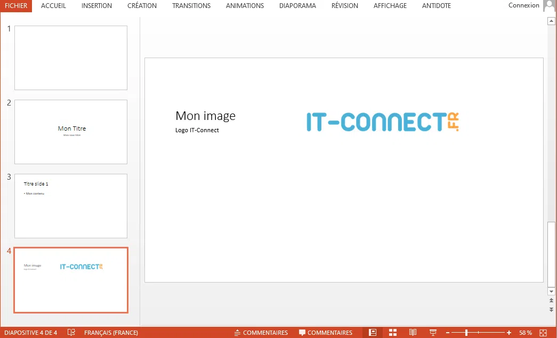This screenshot has height=338, width=557.
Task: Click the Next Slide double-arrow button
Action: click(x=551, y=310)
